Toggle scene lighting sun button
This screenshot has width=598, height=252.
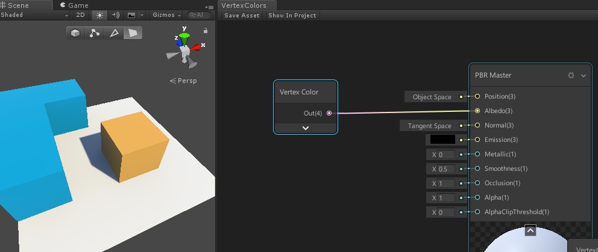pos(99,15)
